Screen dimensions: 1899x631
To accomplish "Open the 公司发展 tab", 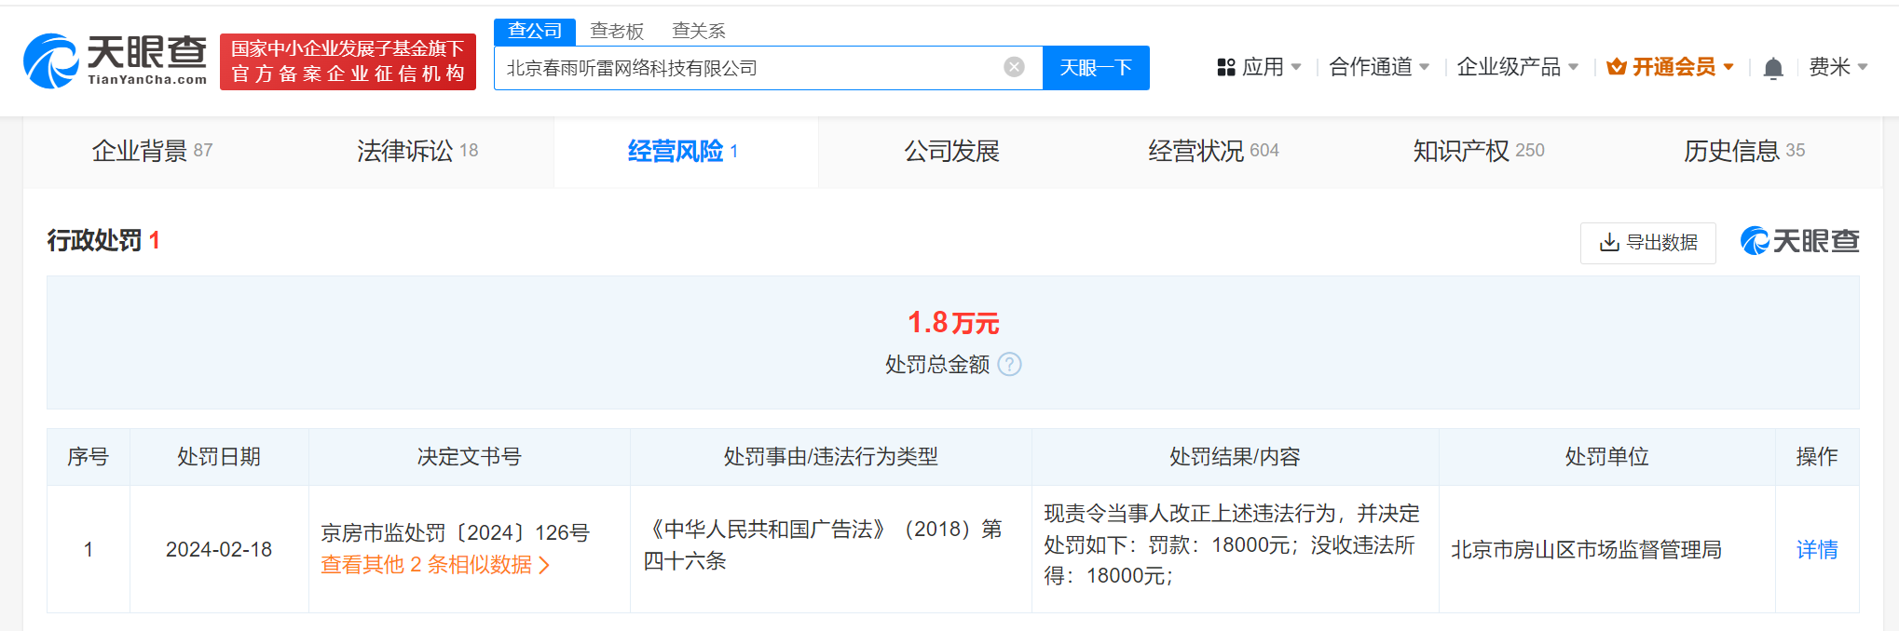I will tap(951, 151).
